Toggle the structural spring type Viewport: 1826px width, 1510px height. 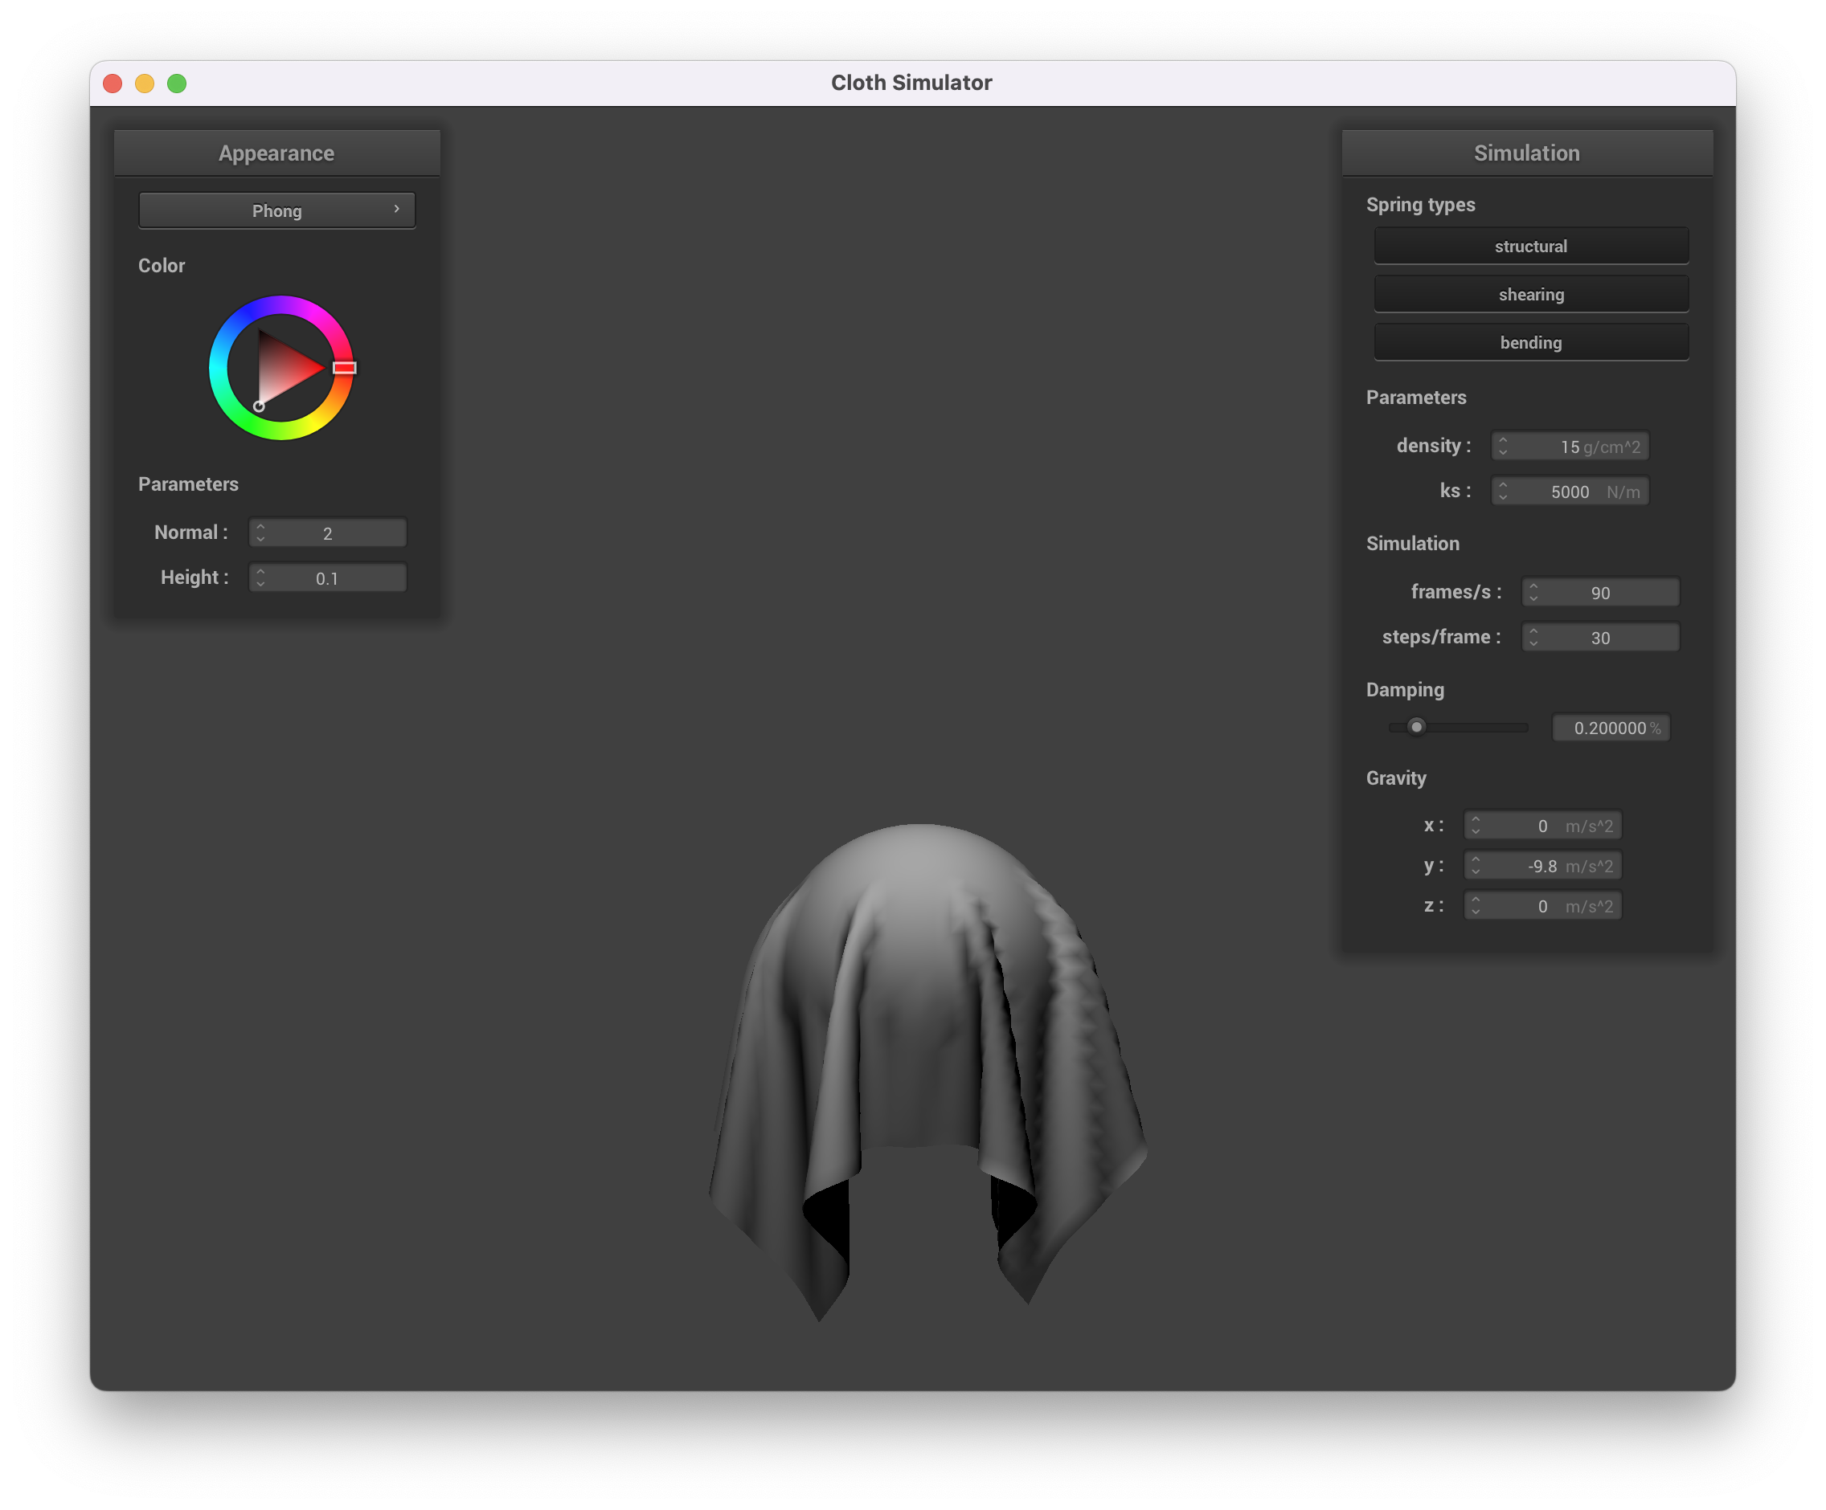pos(1530,246)
